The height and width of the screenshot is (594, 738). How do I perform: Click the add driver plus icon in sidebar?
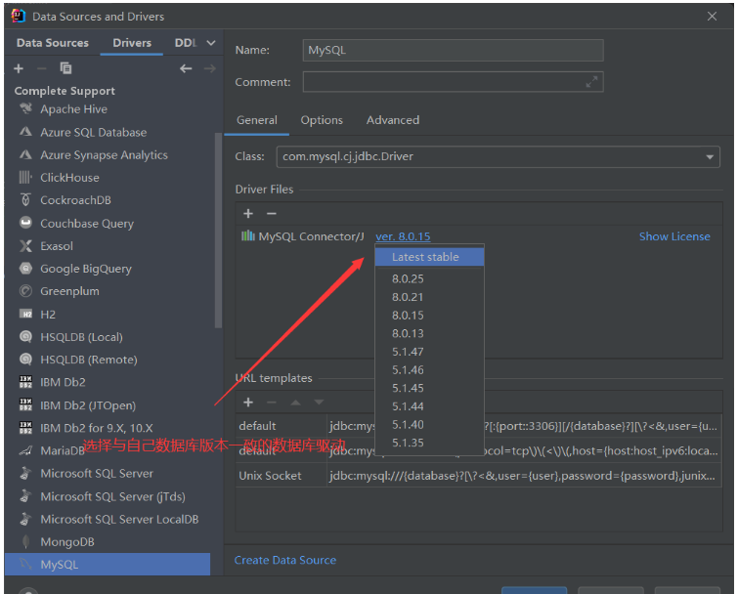coord(19,68)
